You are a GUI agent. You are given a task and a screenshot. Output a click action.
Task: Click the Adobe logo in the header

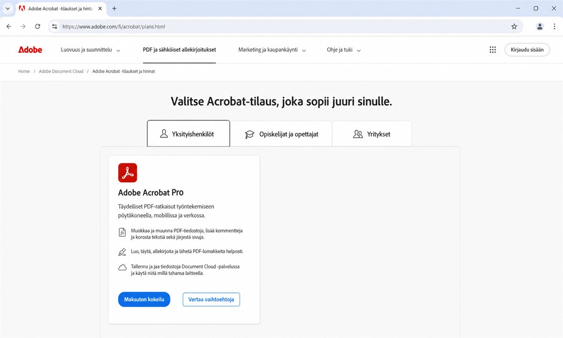pyautogui.click(x=30, y=50)
